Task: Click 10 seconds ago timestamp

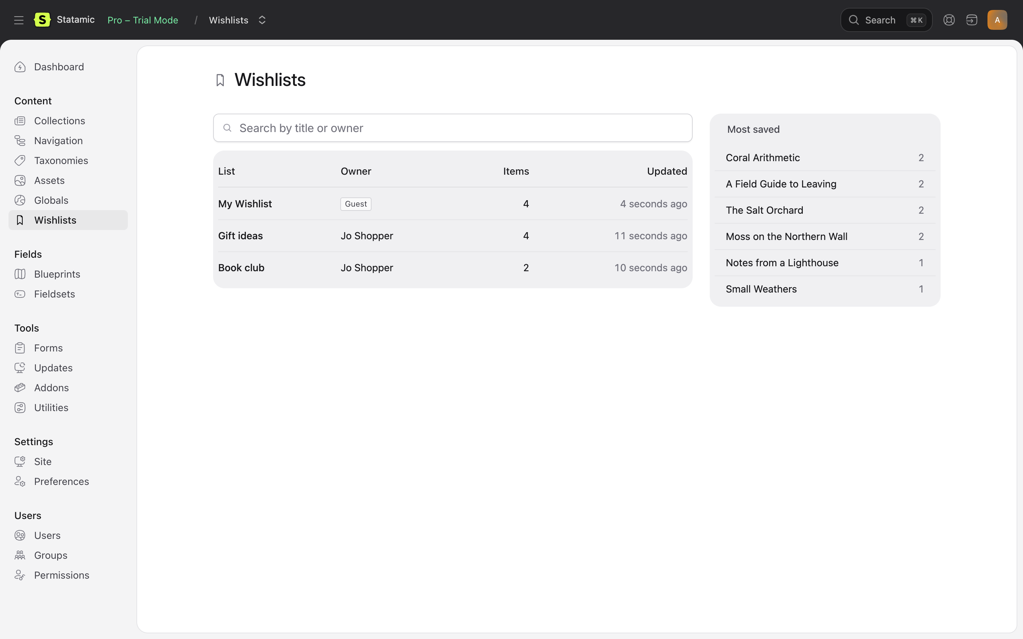Action: click(x=651, y=268)
